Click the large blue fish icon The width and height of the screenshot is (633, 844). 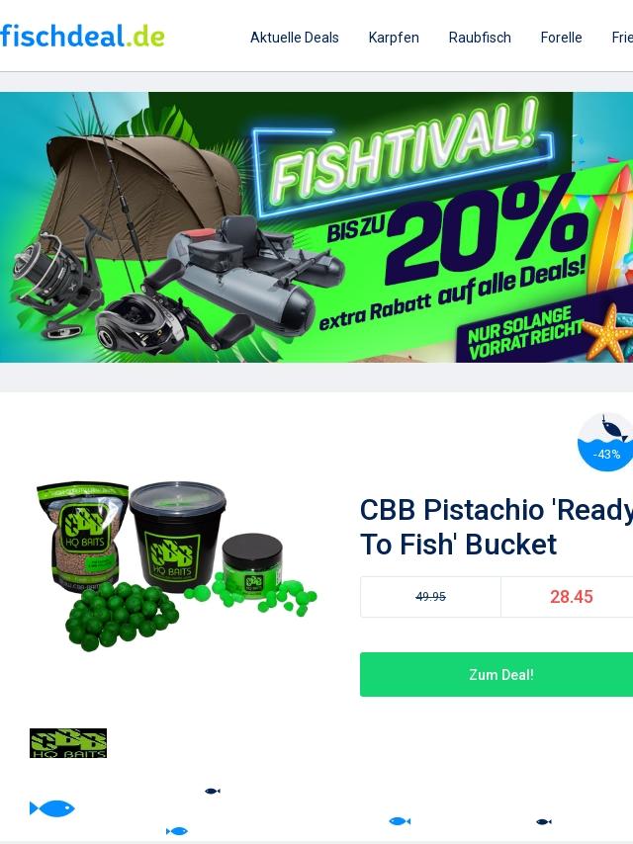tap(52, 808)
